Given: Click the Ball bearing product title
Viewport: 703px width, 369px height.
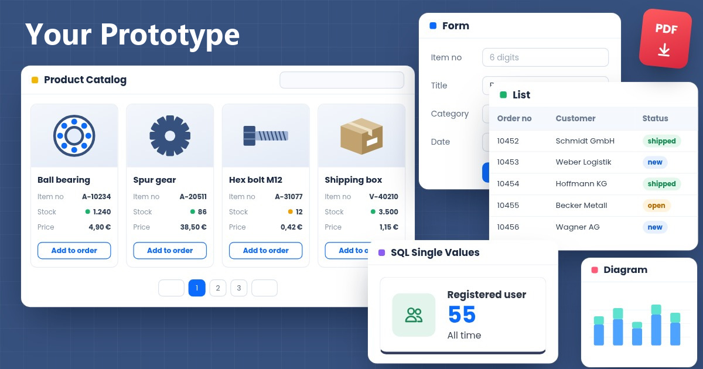Looking at the screenshot, I should tap(64, 180).
